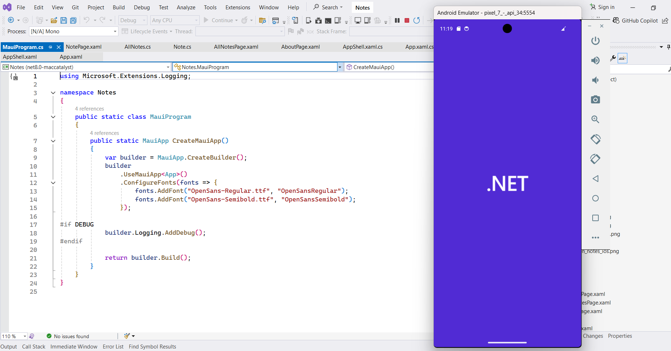Tap the emulator Home circle button
This screenshot has height=351, width=671.
point(595,198)
